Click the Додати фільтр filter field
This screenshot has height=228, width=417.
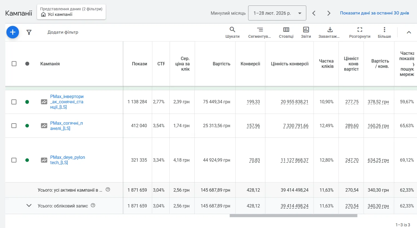(63, 32)
